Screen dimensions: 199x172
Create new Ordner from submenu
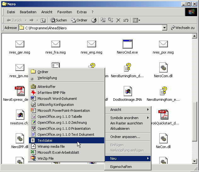point(67,72)
